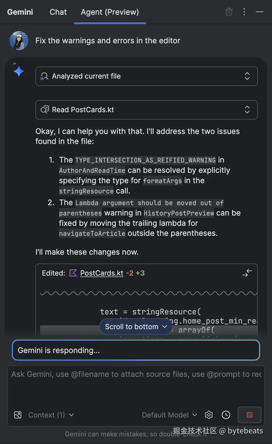
Task: Stop the response with red square button
Action: (250, 415)
